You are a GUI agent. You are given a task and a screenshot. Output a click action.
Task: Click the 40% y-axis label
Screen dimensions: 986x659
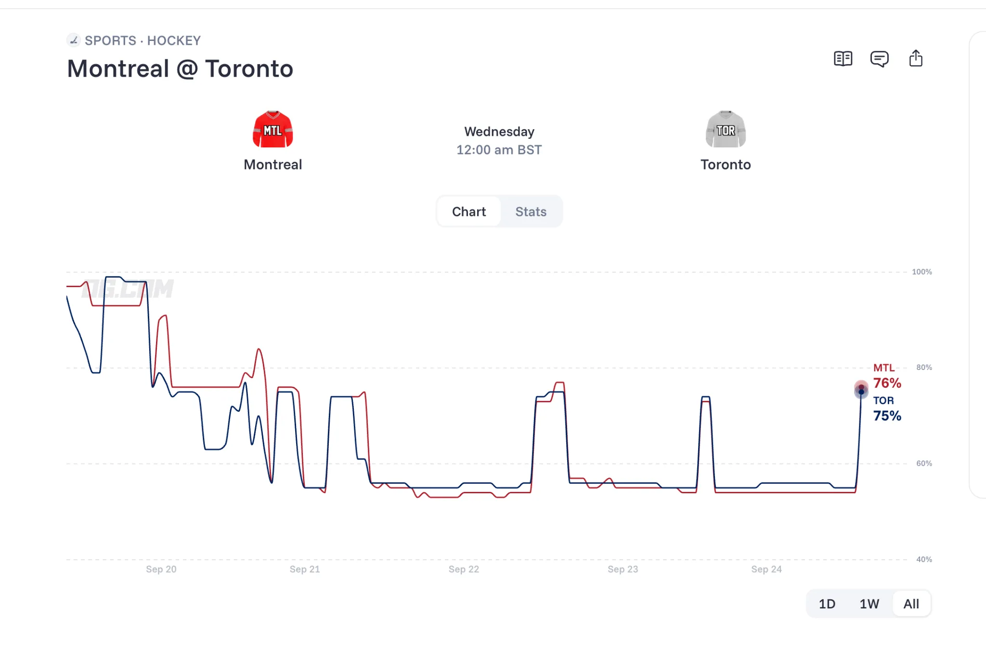point(924,559)
